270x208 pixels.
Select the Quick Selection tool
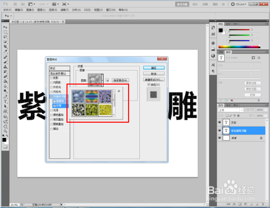(5, 42)
